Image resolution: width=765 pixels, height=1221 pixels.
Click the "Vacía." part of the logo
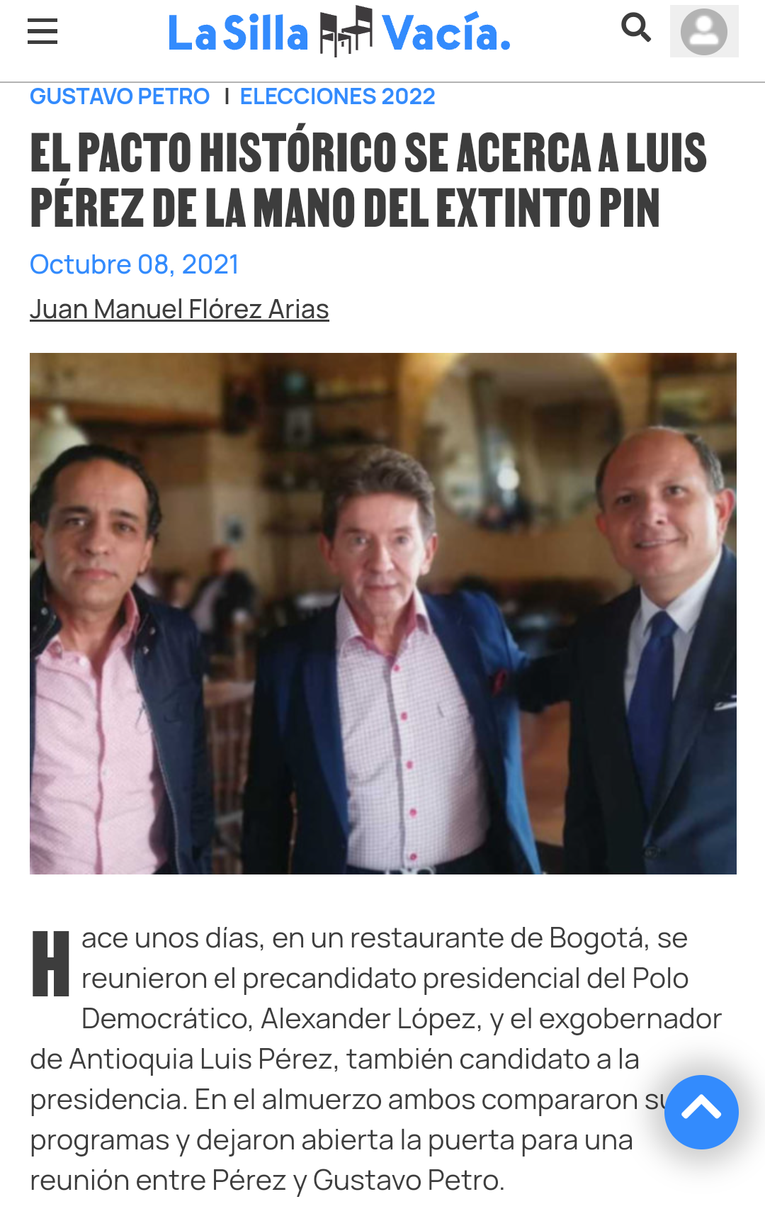click(x=446, y=33)
